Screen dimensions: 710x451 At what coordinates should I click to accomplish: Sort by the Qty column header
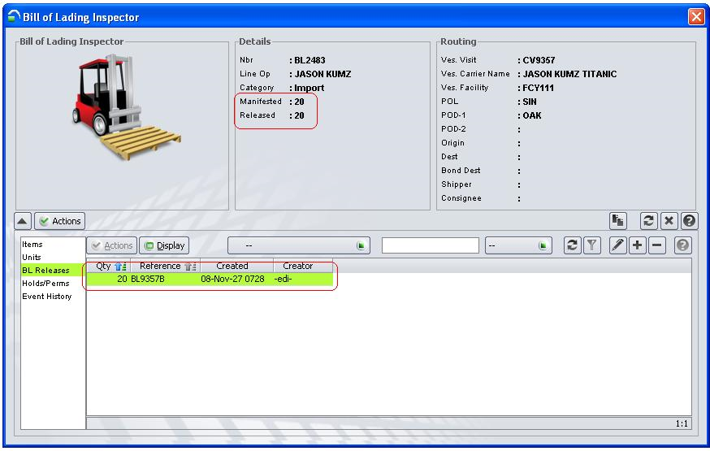[109, 267]
